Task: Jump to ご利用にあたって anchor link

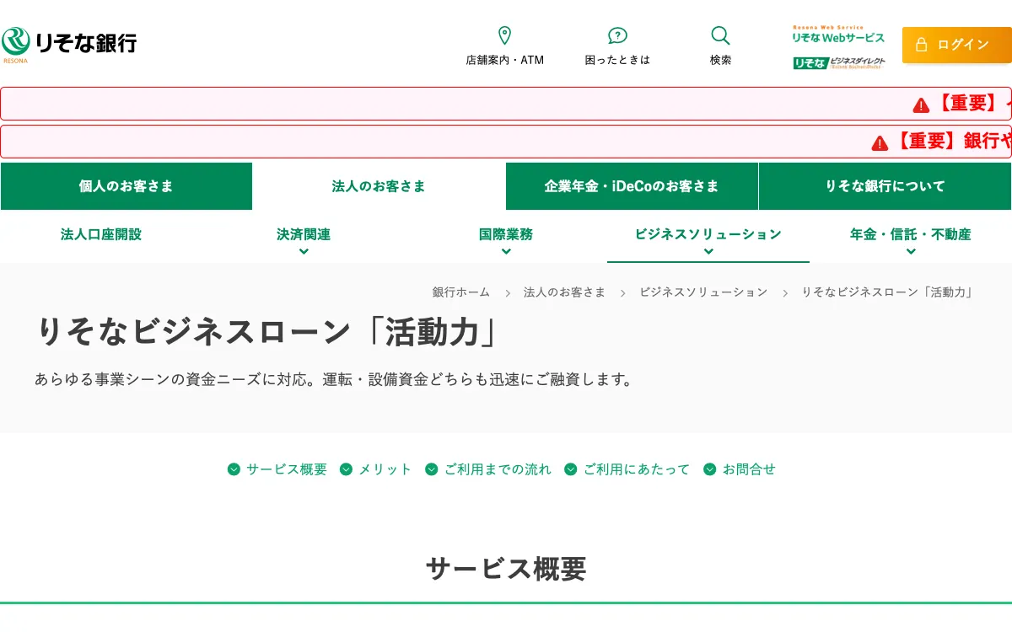Action: 637,469
